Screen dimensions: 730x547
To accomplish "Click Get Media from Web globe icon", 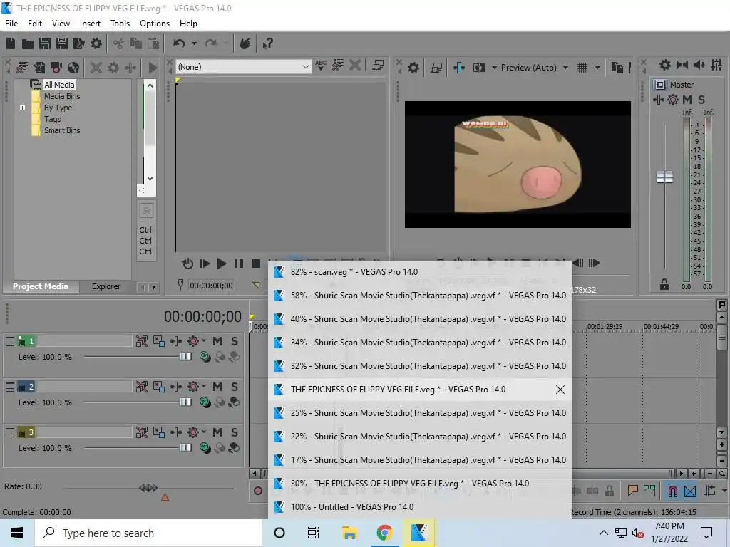I will 73,68.
